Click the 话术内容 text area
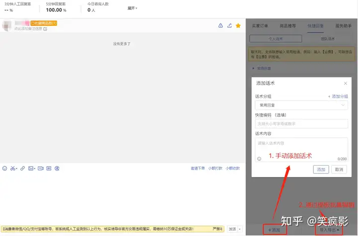Image resolution: width=358 pixels, height=236 pixels. pyautogui.click(x=301, y=150)
